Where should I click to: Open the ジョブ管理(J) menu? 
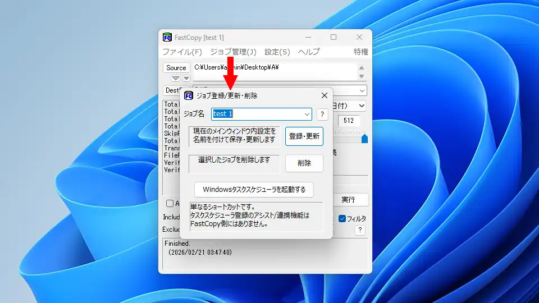[x=233, y=52]
